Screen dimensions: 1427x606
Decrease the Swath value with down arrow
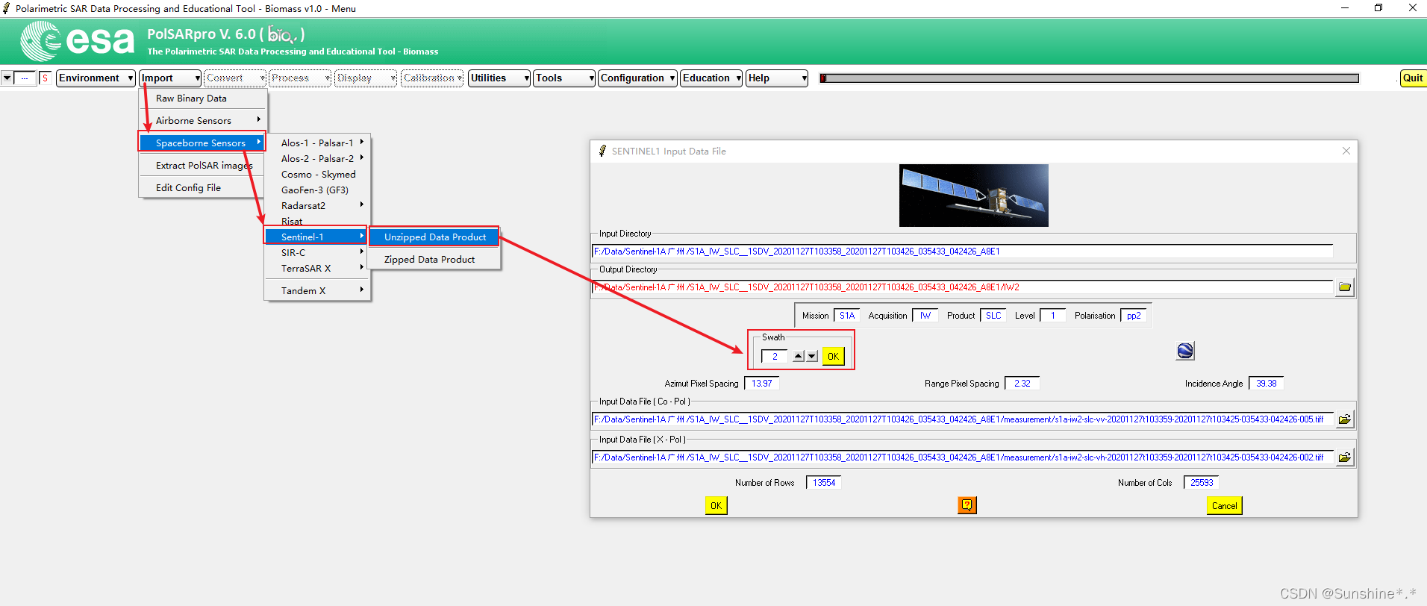(812, 357)
